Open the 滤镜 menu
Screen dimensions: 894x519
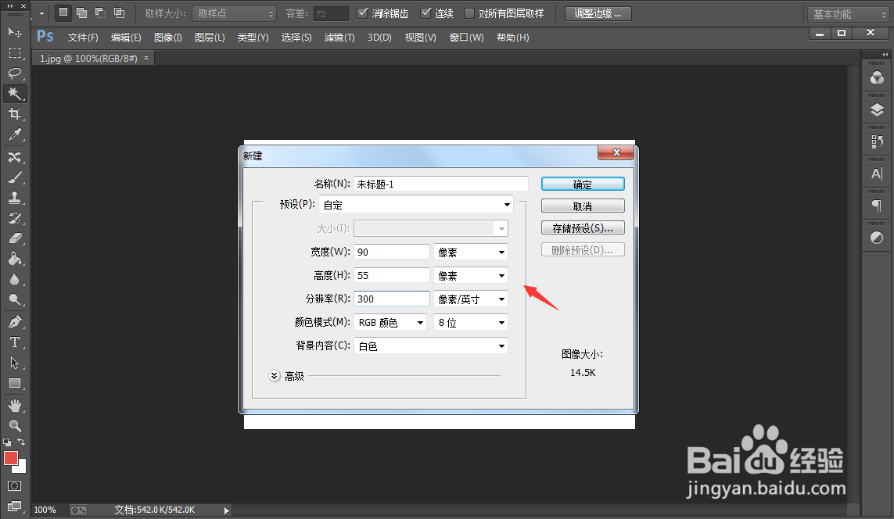coord(339,37)
